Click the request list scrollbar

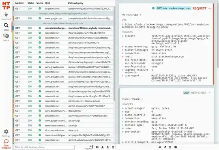[x=114, y=54]
